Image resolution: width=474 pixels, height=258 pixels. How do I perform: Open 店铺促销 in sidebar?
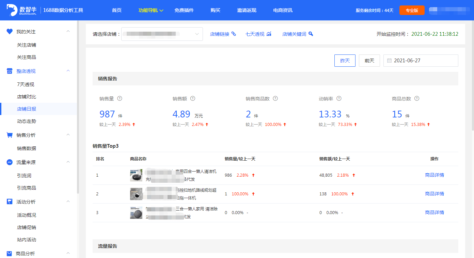pyautogui.click(x=27, y=227)
